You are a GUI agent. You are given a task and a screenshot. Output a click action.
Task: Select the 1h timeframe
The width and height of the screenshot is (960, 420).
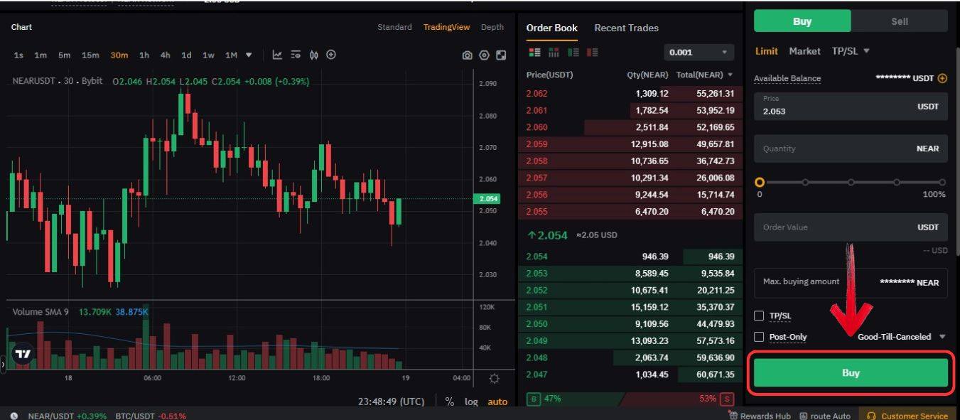(144, 55)
